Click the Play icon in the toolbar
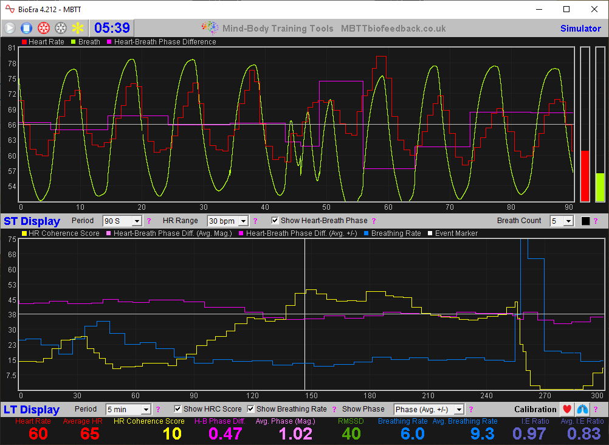 point(10,27)
